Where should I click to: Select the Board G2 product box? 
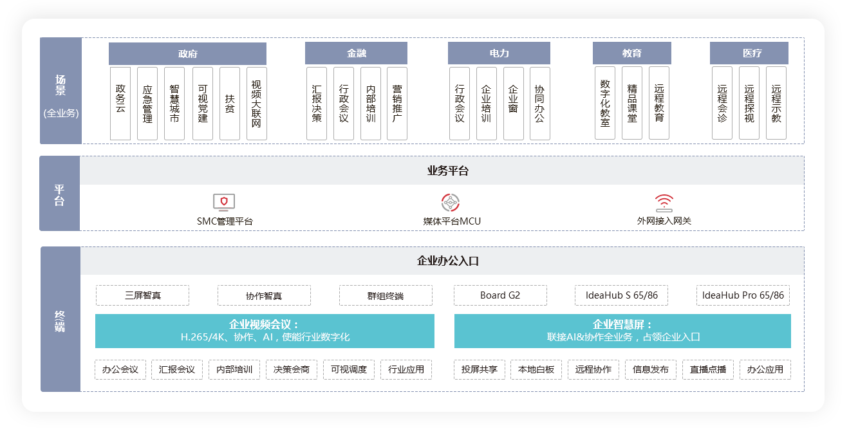[500, 295]
